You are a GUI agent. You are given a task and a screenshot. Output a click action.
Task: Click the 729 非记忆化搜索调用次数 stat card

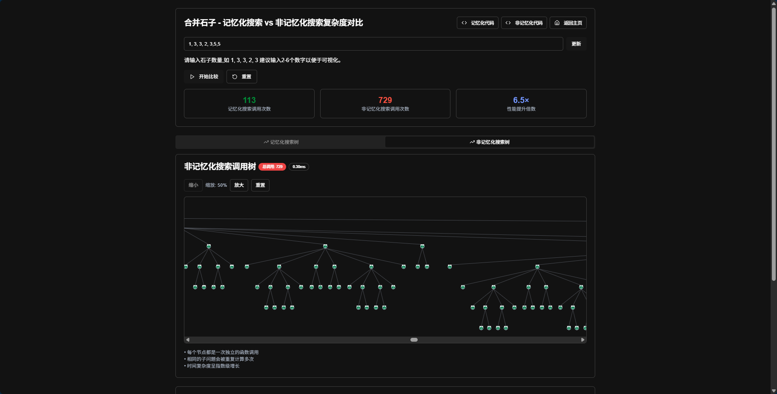pyautogui.click(x=385, y=103)
